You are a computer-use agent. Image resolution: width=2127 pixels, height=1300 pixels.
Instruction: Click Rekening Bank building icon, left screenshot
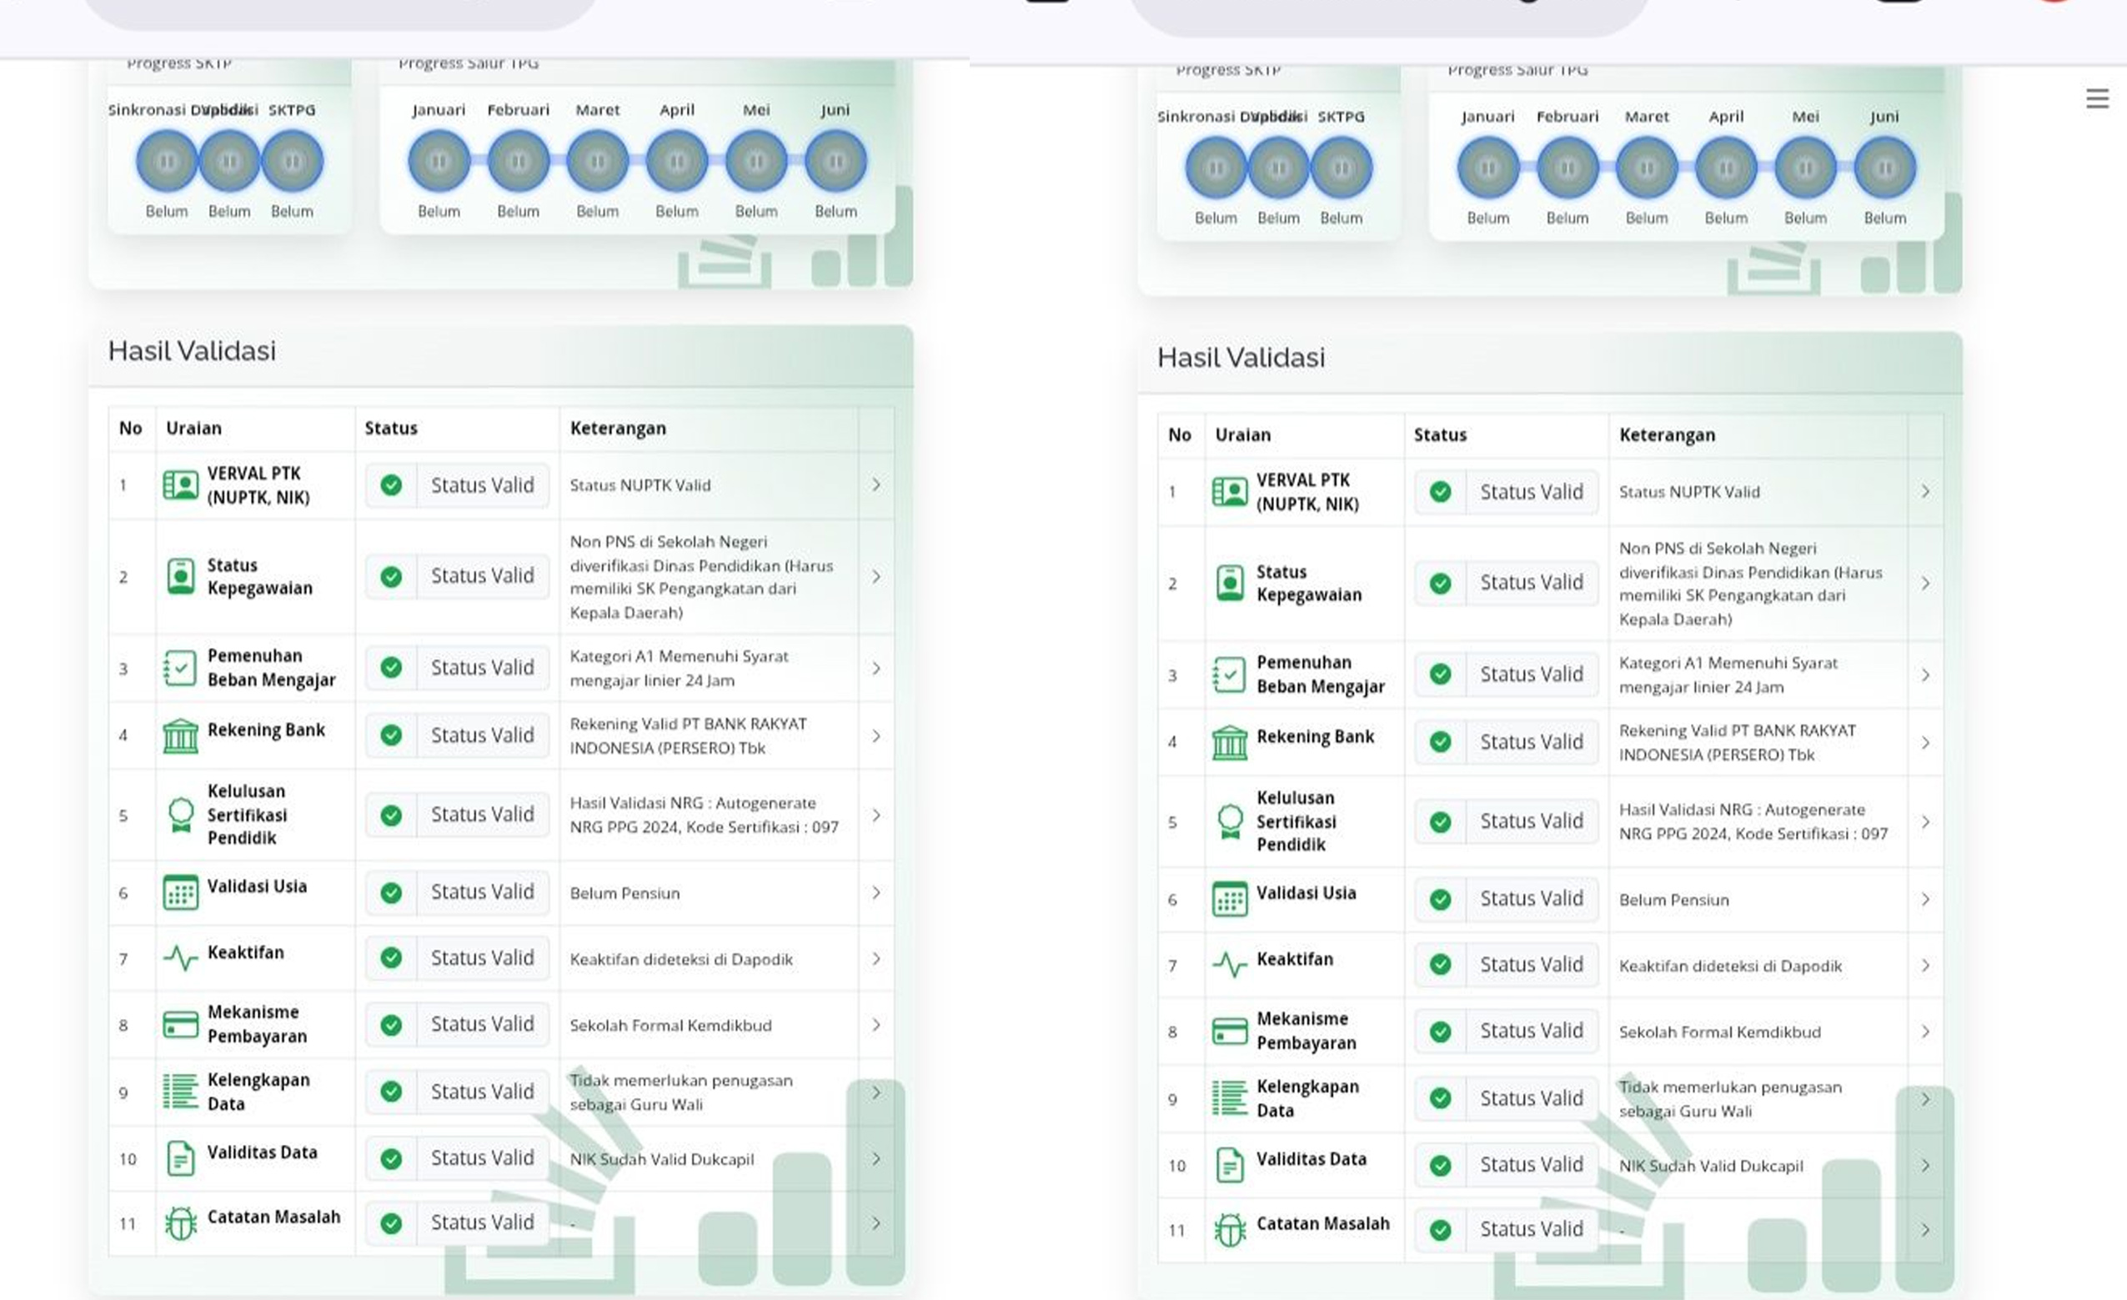tap(180, 735)
